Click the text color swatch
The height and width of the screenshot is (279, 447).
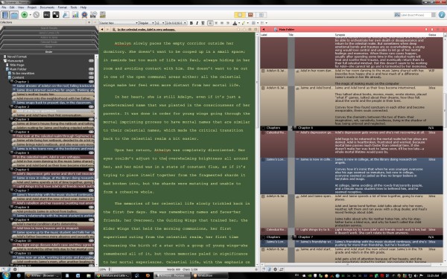coord(235,23)
